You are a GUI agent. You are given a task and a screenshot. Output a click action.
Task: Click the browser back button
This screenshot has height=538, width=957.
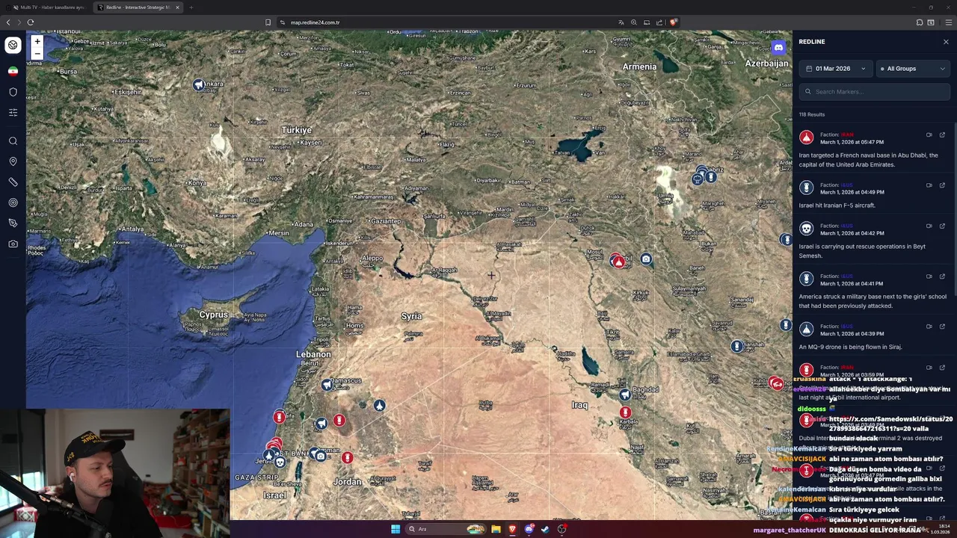(x=8, y=22)
